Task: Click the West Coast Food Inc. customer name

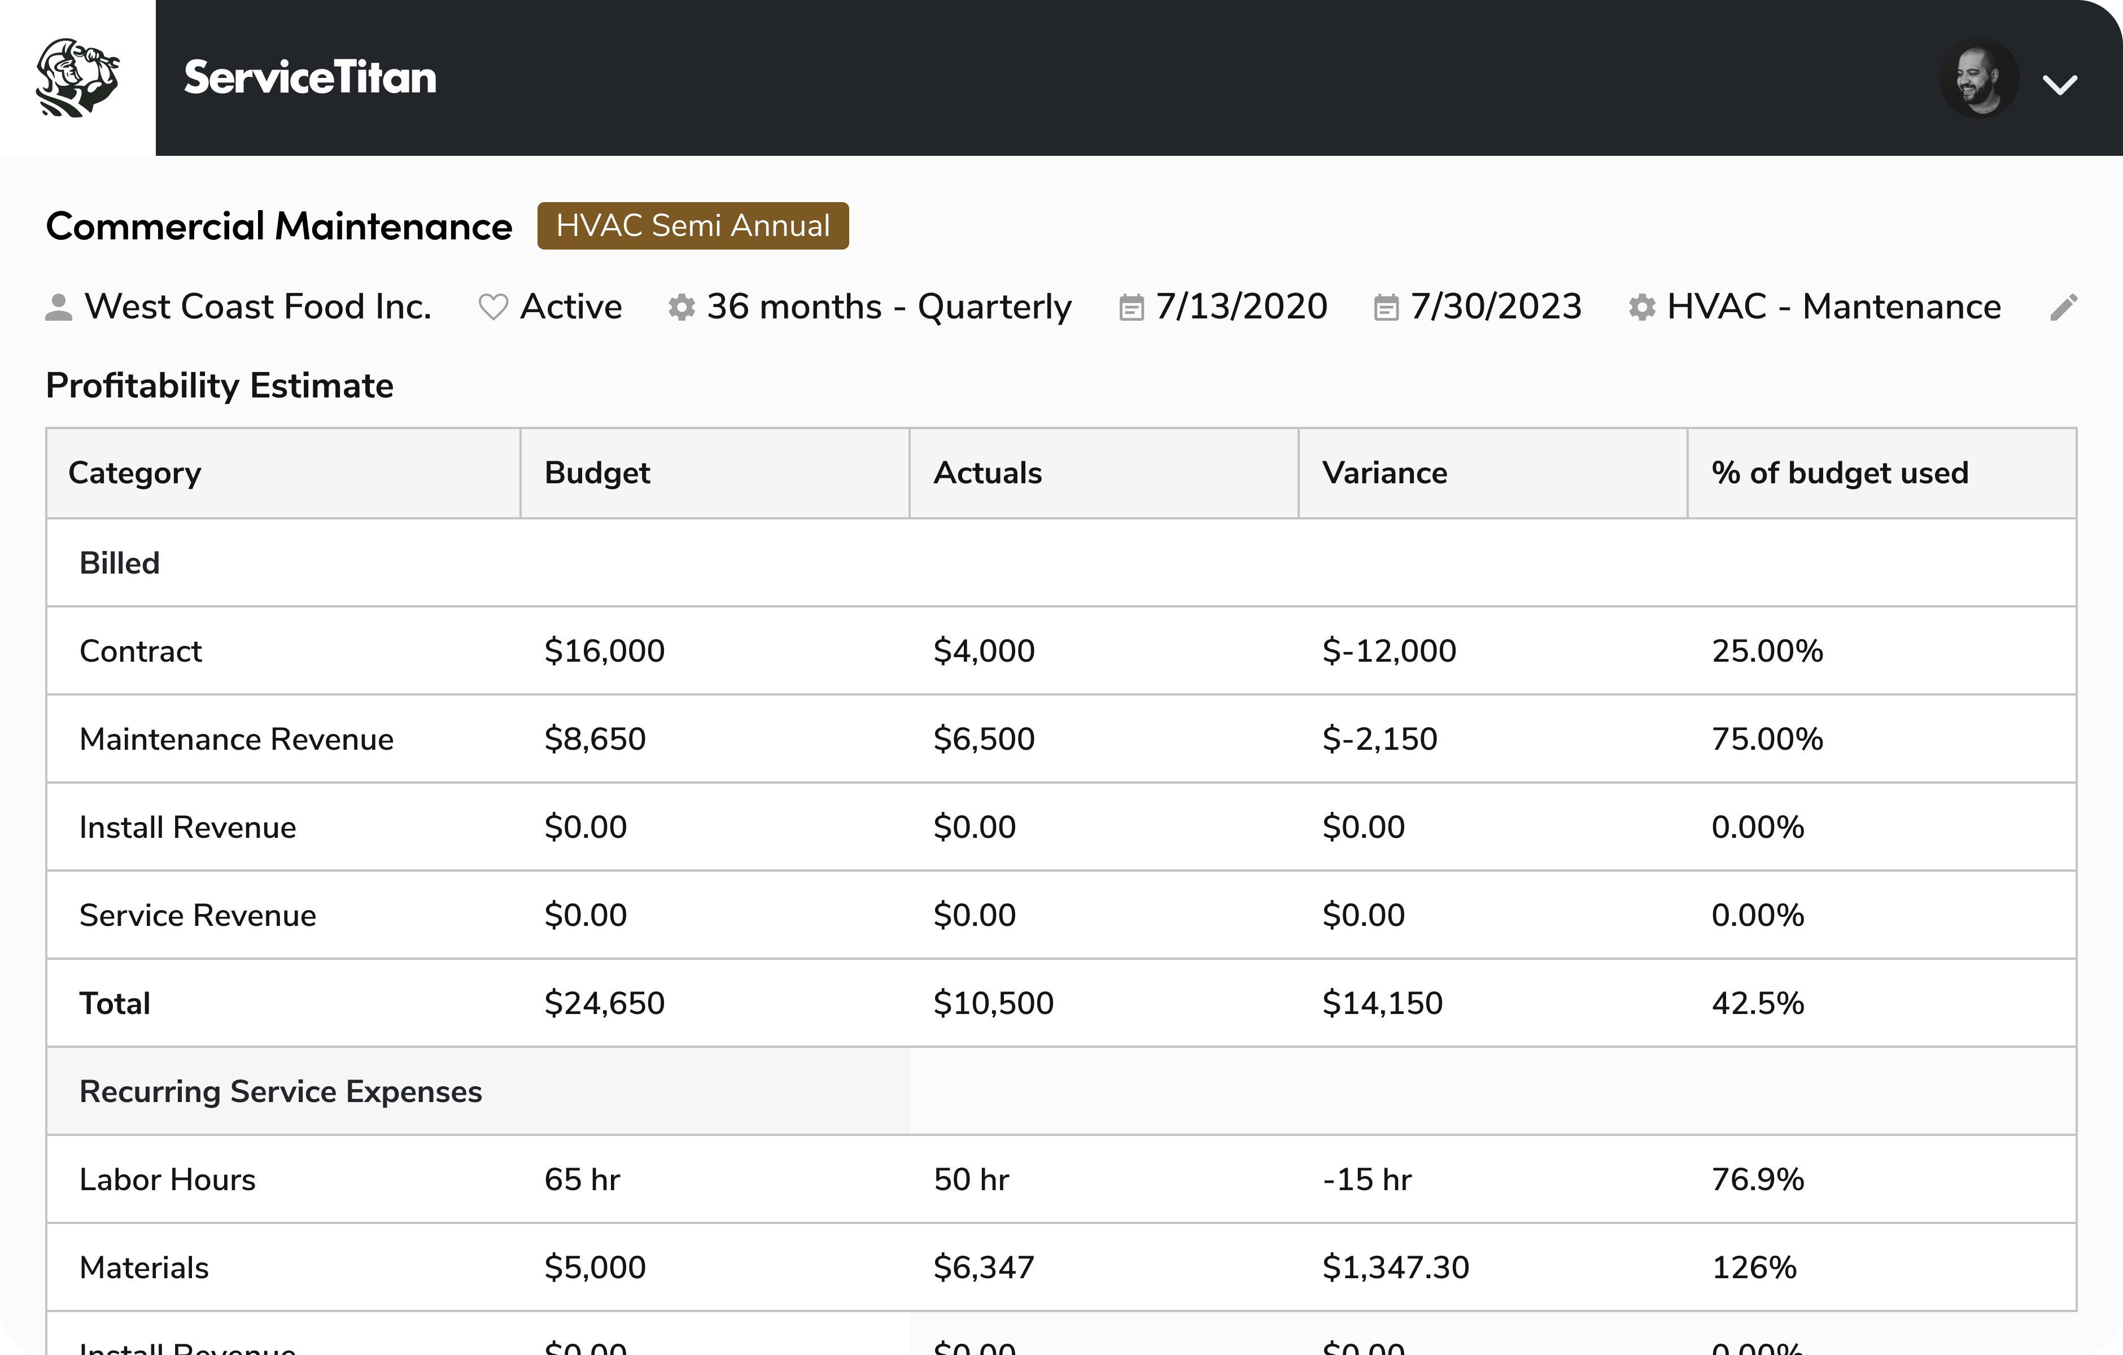Action: pyautogui.click(x=257, y=307)
